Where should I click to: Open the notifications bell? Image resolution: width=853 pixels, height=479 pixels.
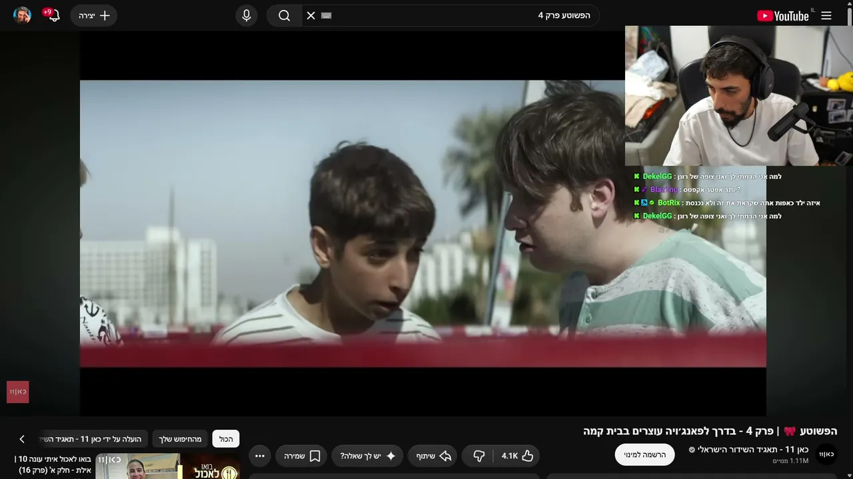[53, 15]
